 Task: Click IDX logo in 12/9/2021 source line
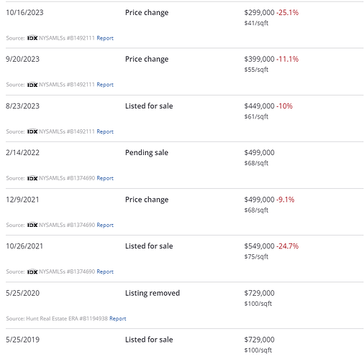(x=32, y=225)
